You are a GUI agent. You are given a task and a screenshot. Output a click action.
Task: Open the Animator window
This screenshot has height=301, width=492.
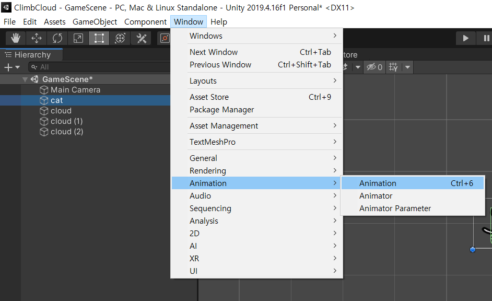[x=413, y=195]
